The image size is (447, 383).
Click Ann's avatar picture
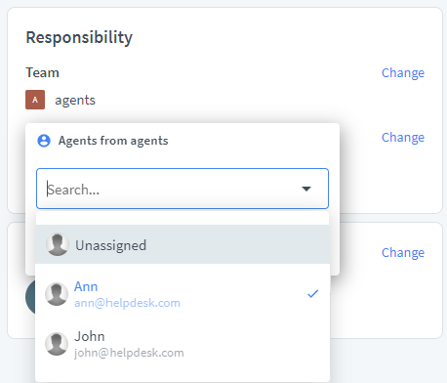pos(57,294)
